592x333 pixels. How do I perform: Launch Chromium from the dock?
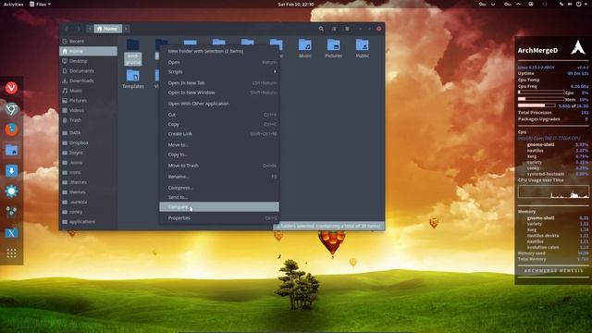coord(11,109)
